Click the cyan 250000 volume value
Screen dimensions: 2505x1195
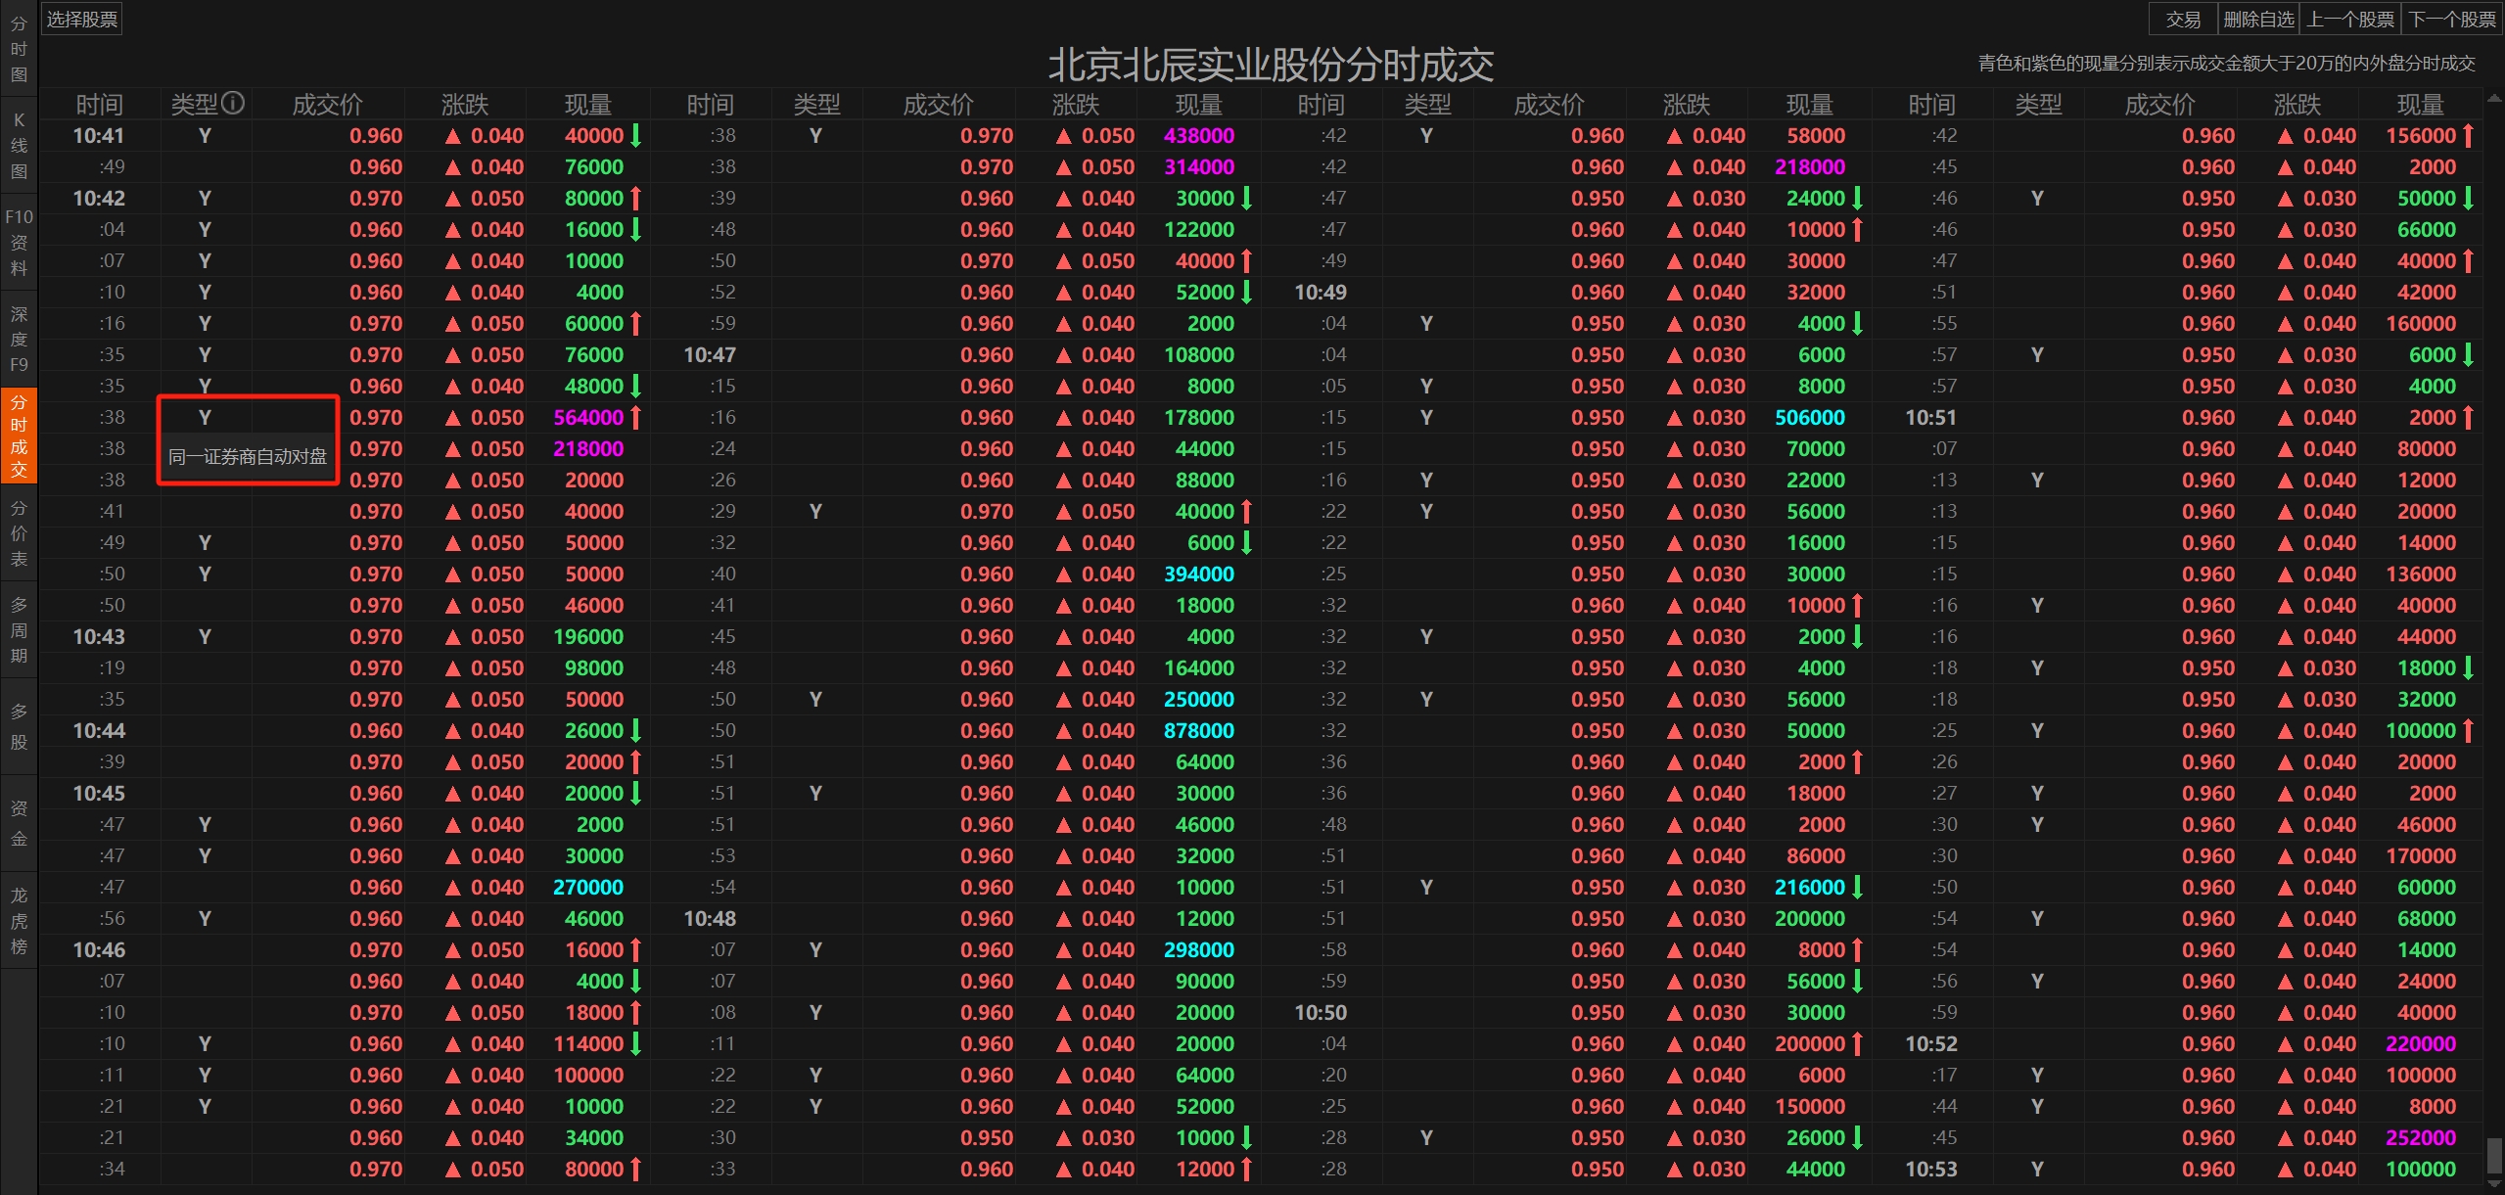(1199, 699)
